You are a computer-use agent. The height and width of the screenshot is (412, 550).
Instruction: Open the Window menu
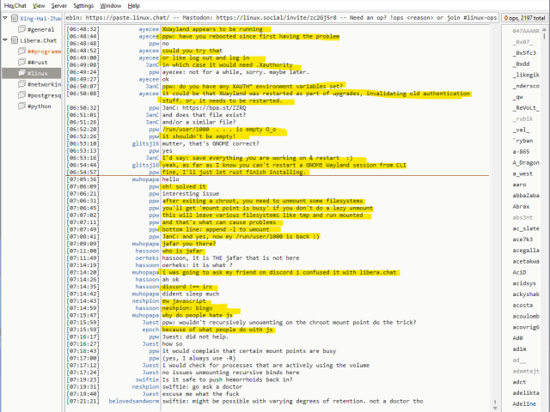[x=110, y=5]
